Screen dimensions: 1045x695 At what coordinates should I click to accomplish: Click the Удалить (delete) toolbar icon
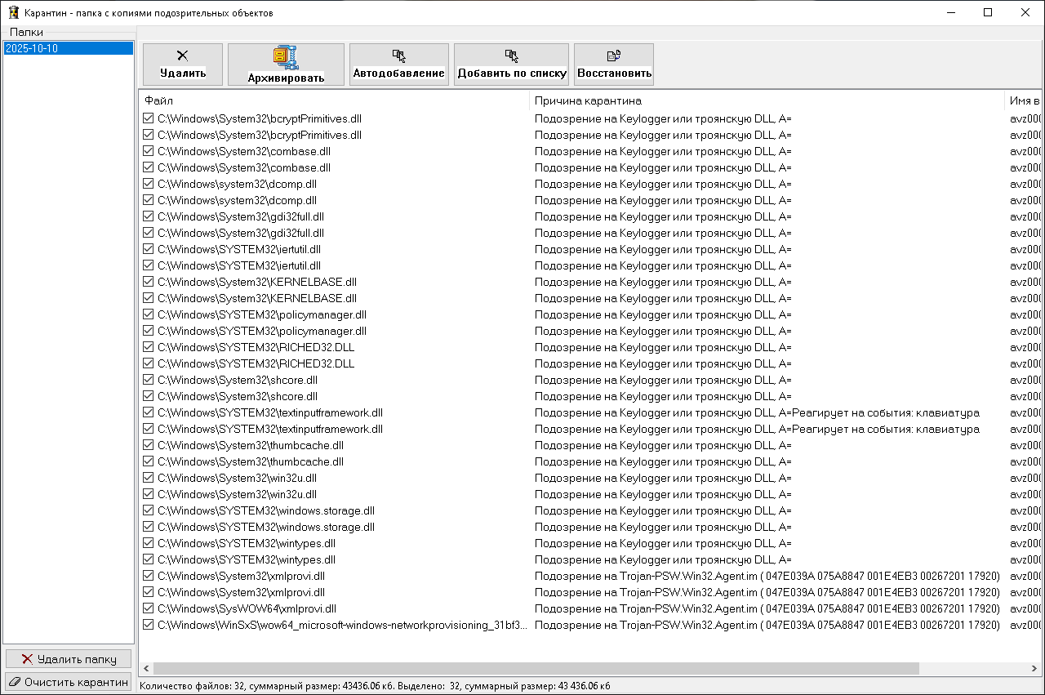tap(181, 56)
